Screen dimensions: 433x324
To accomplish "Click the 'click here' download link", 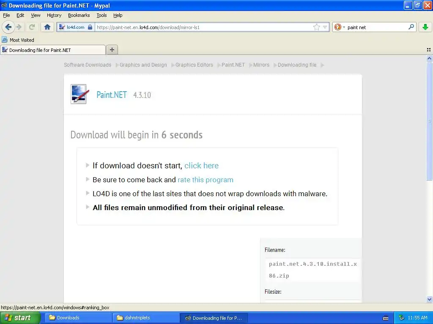I will pyautogui.click(x=201, y=165).
